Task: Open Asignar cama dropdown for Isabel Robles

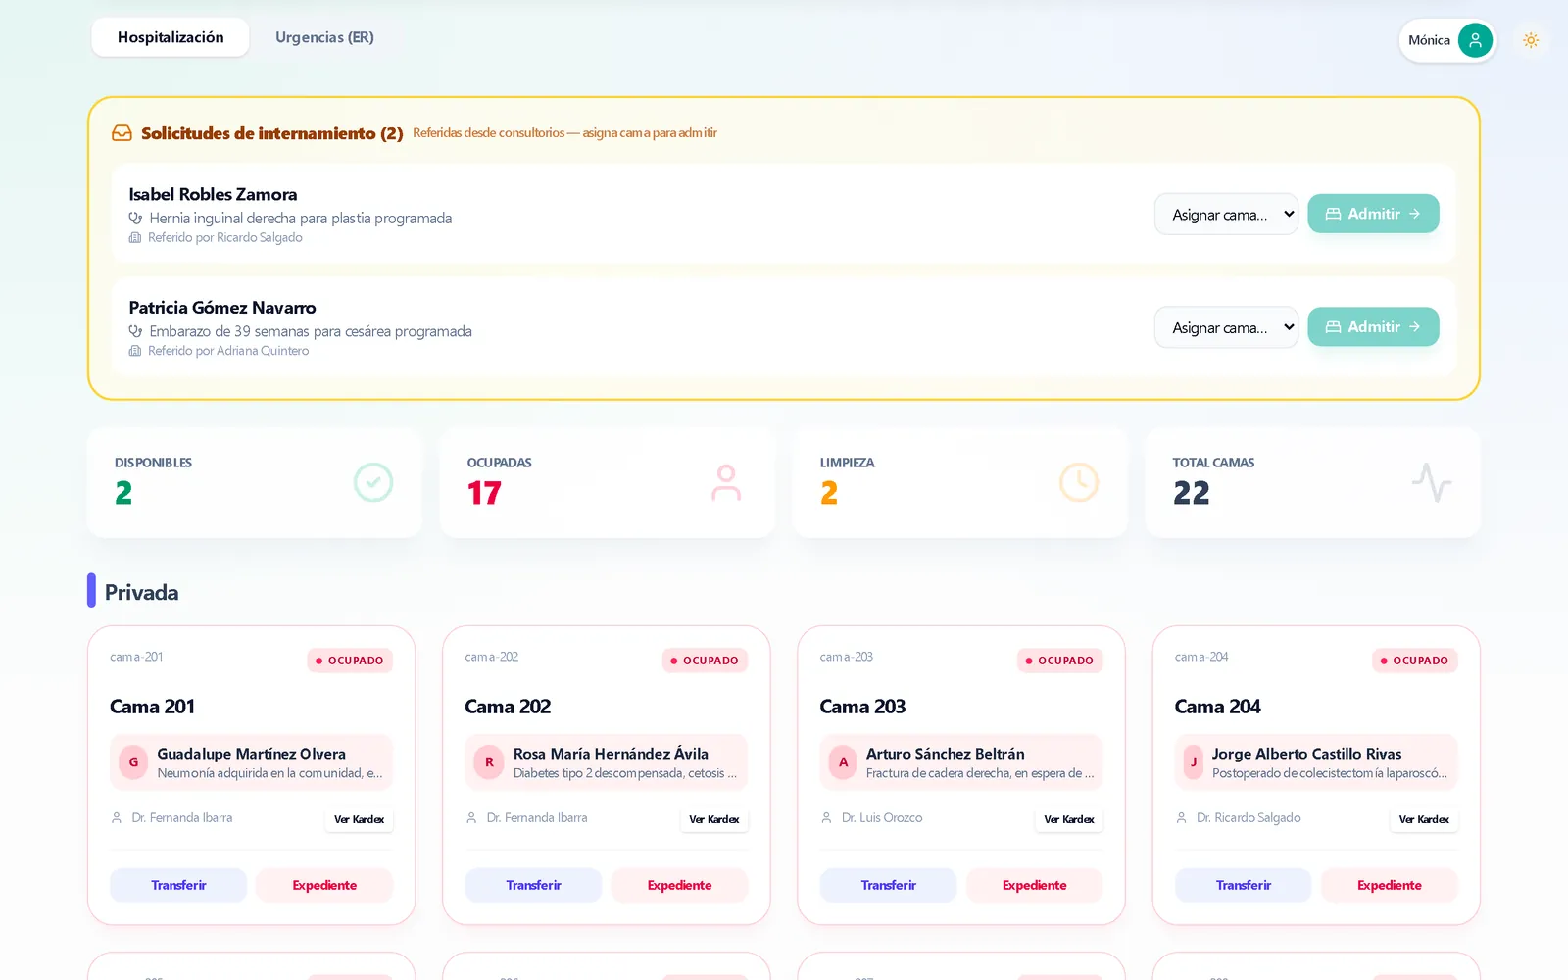Action: 1226,215
